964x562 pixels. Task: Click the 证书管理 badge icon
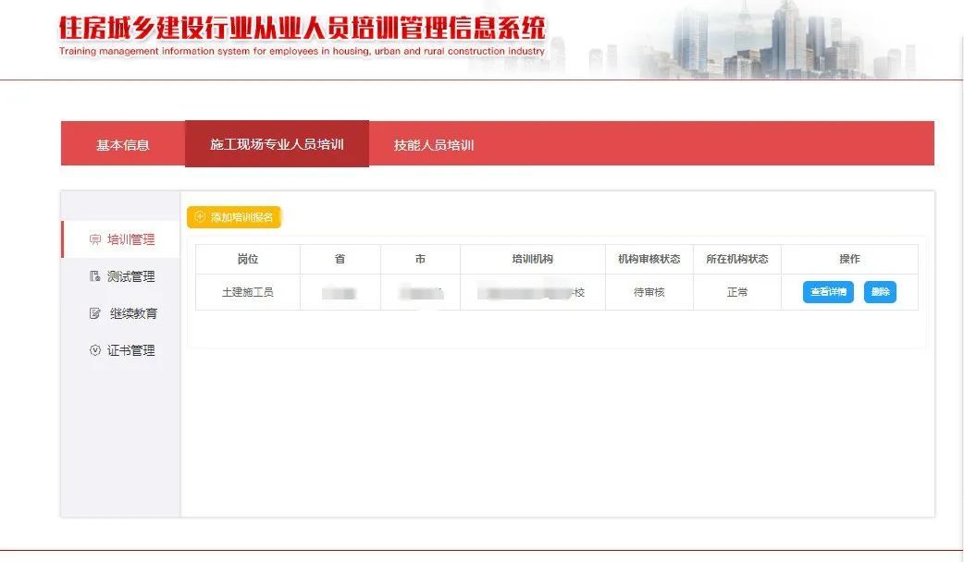[x=94, y=351]
